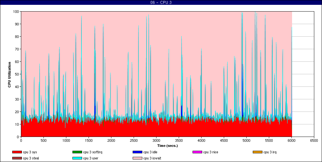
Task: Select the 'cpu 3 nice' legend label
Action: [x=211, y=152]
